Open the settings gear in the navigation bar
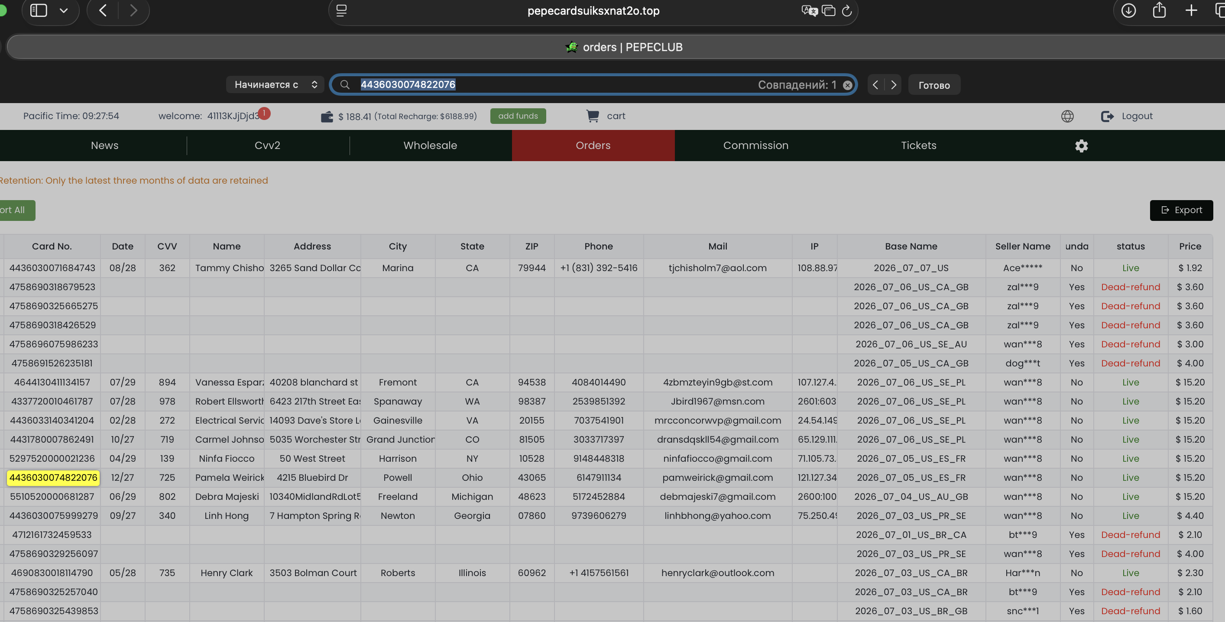Screen dimensions: 1225x622 coord(1081,146)
